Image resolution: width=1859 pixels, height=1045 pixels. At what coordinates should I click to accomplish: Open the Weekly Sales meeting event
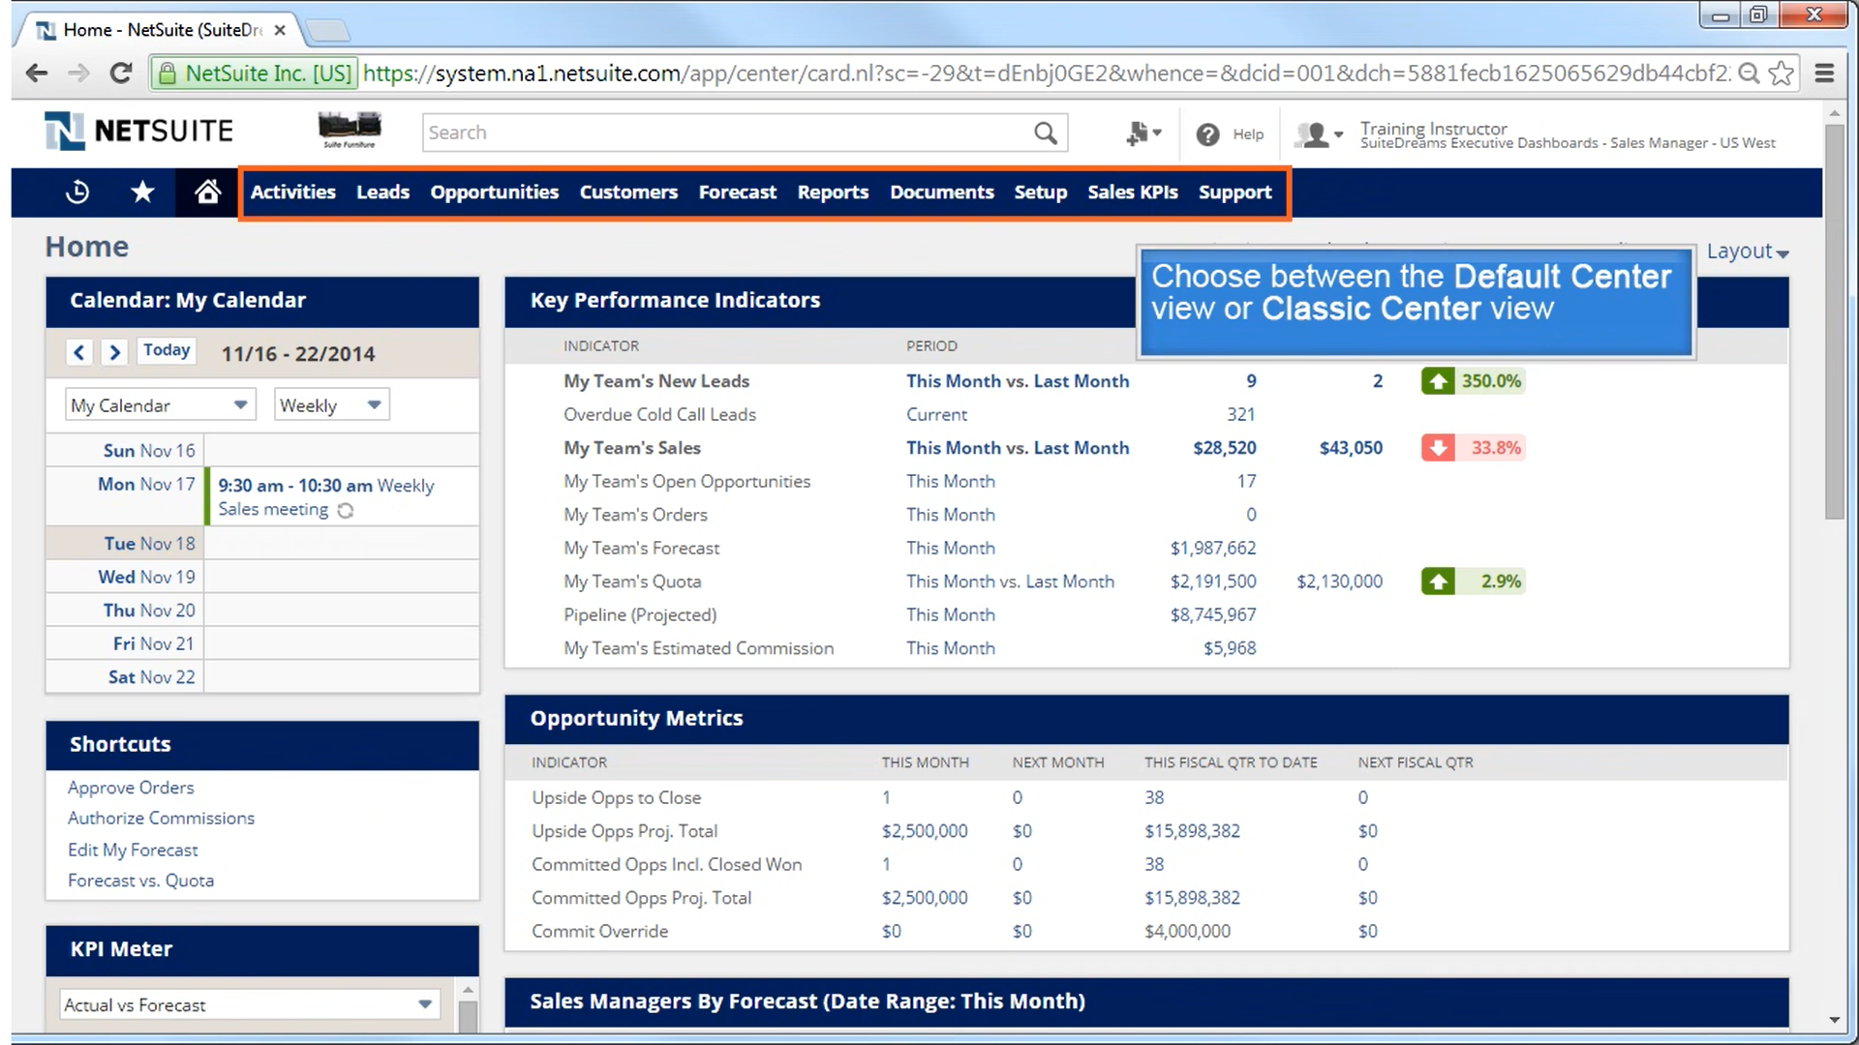click(x=326, y=497)
